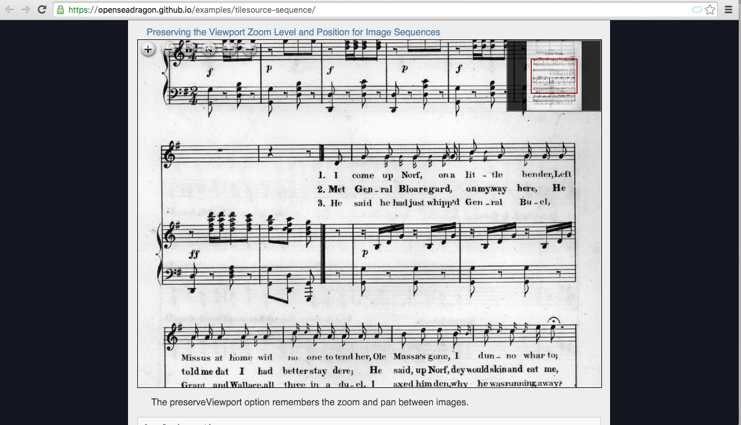This screenshot has height=425, width=741.
Task: Bookmark this page with the star icon
Action: (710, 10)
